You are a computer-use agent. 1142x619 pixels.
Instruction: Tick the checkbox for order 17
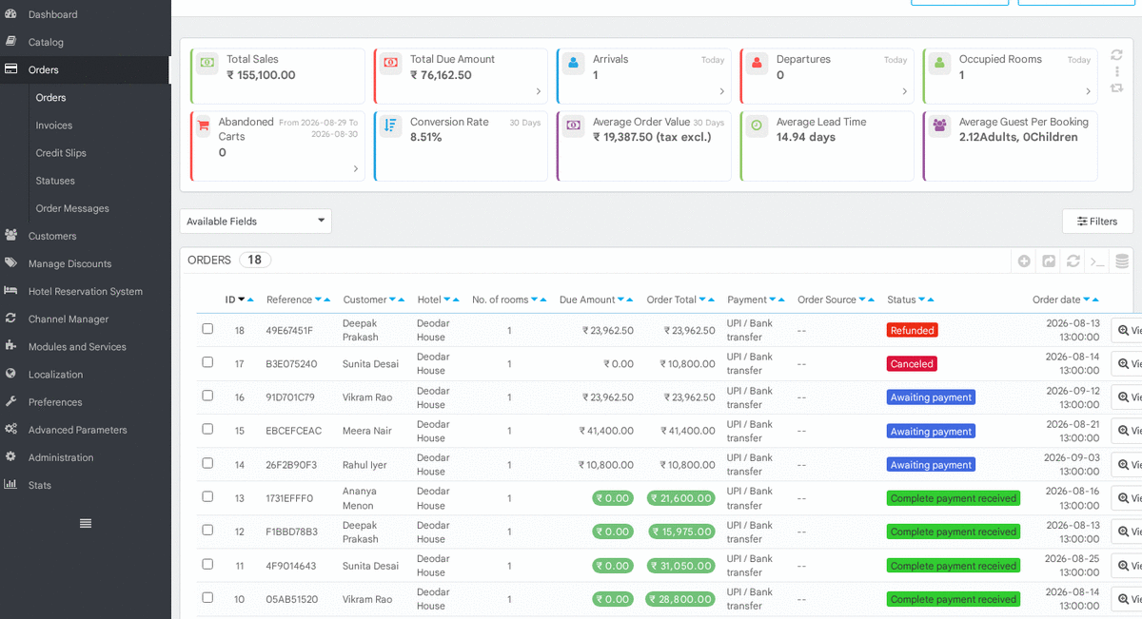pos(207,362)
